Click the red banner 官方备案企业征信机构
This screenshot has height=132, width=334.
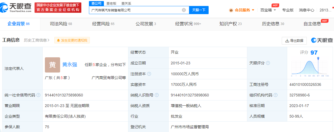[58, 8]
